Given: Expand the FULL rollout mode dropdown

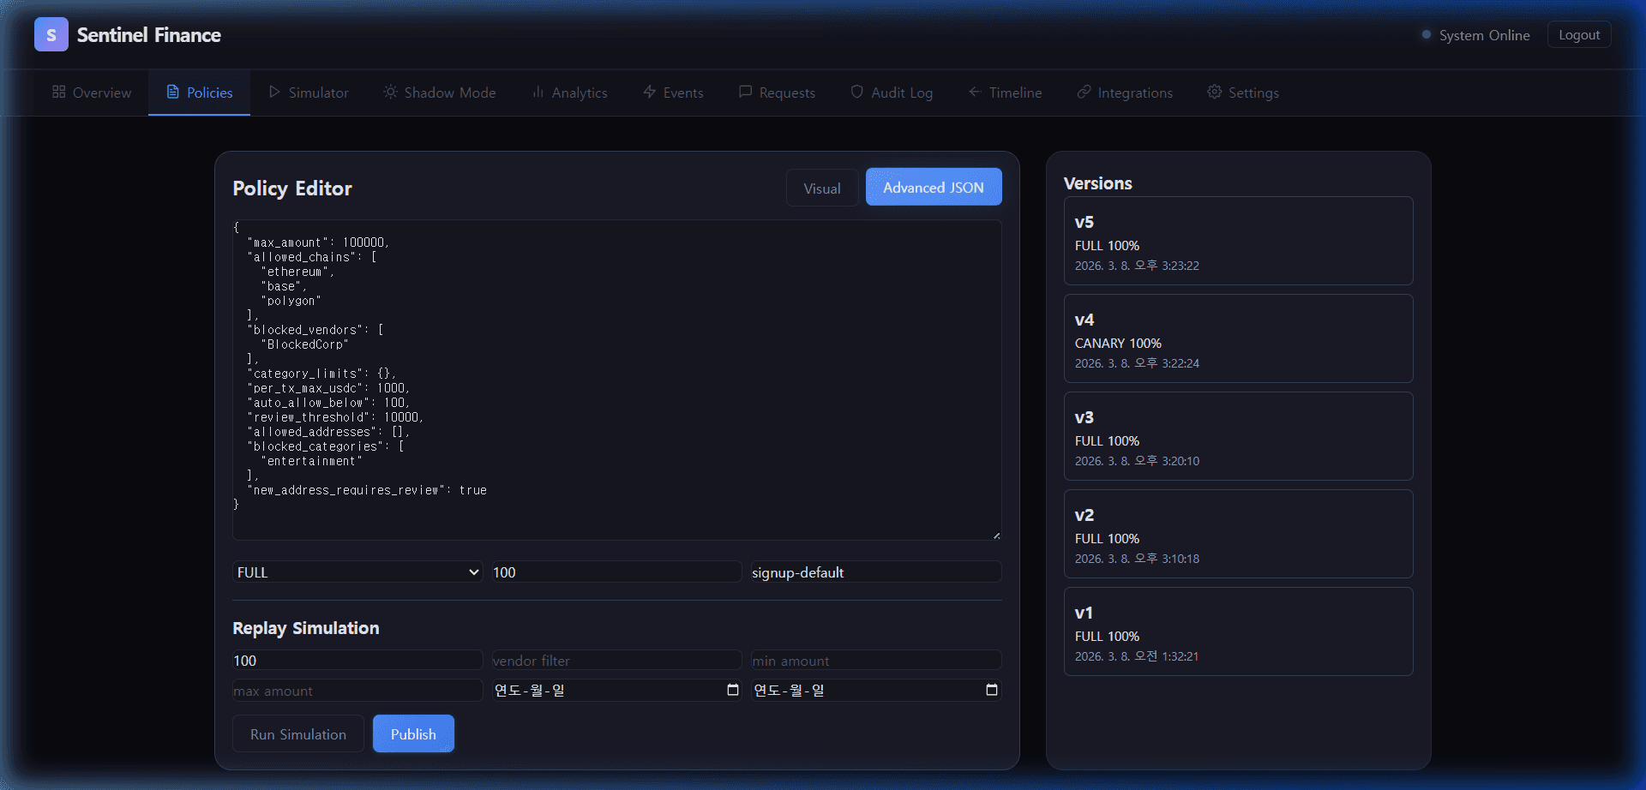Looking at the screenshot, I should [x=357, y=572].
